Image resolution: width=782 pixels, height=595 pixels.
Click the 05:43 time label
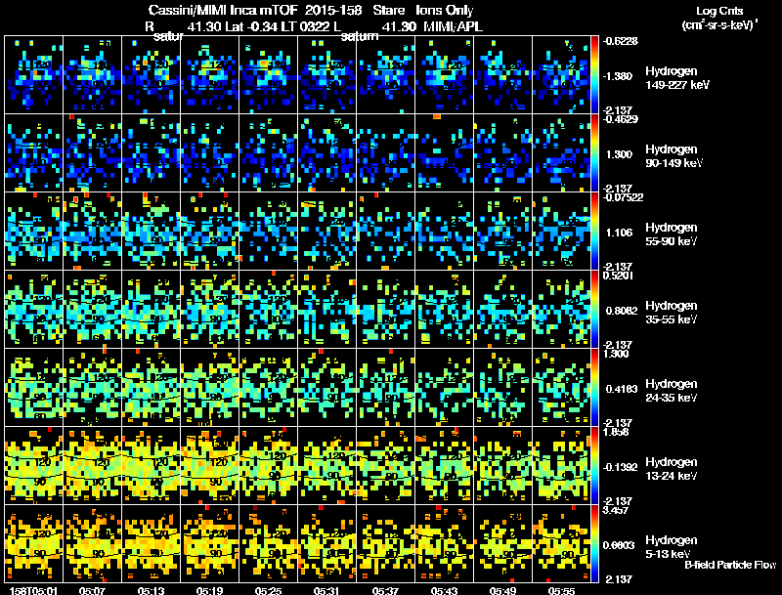point(444,590)
